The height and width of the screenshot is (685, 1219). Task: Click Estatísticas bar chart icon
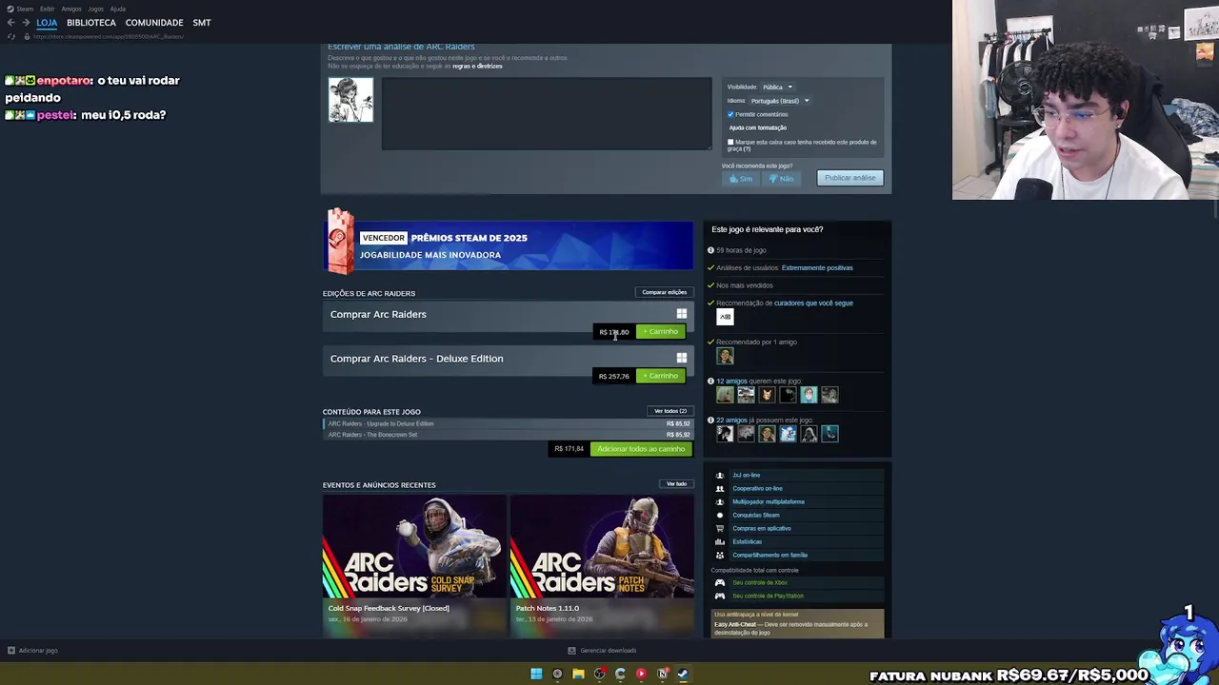point(720,541)
